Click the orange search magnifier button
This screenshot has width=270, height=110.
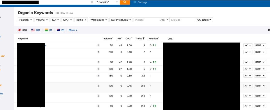[x=125, y=2]
